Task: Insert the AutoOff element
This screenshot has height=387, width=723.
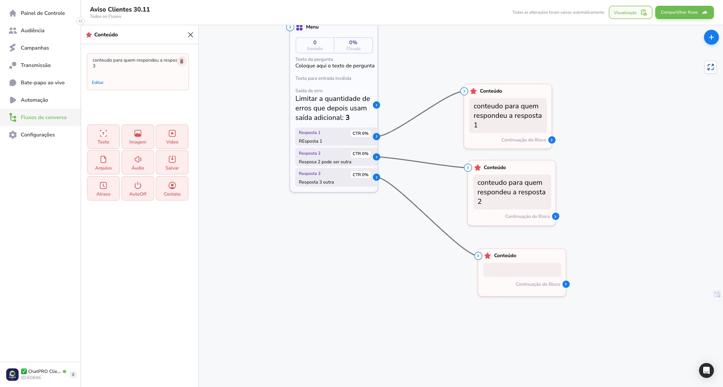Action: (x=138, y=189)
